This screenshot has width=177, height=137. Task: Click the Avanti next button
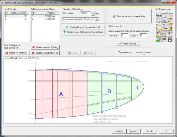pyautogui.click(x=134, y=131)
